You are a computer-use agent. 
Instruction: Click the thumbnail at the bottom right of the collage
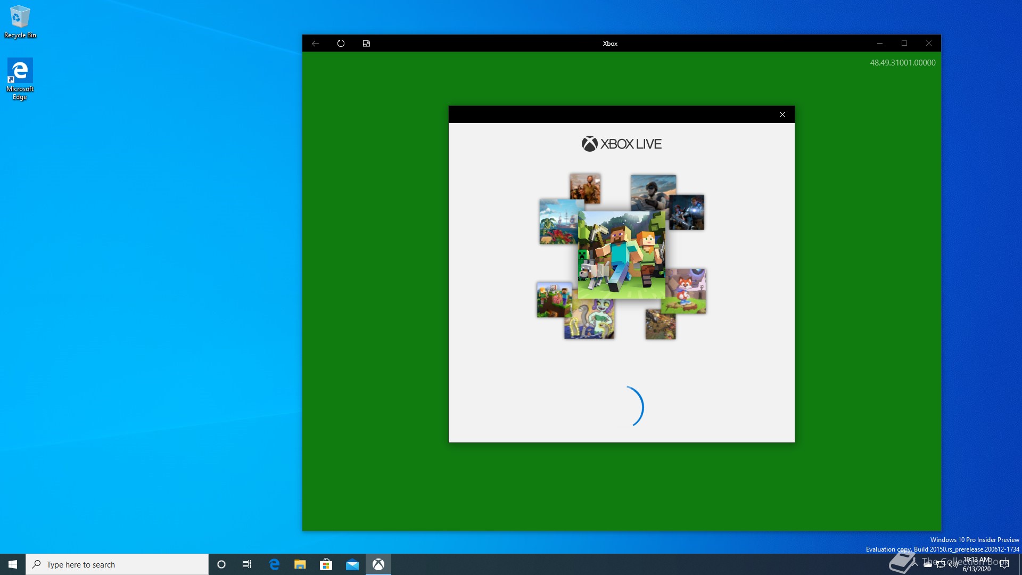click(x=661, y=324)
